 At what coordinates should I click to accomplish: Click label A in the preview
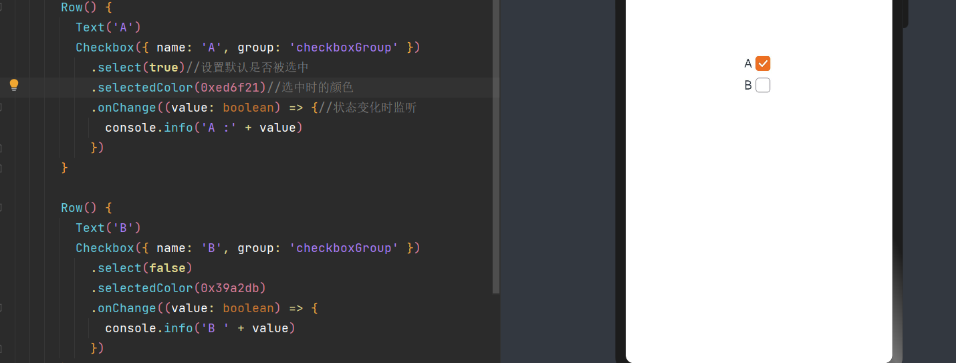click(x=748, y=64)
